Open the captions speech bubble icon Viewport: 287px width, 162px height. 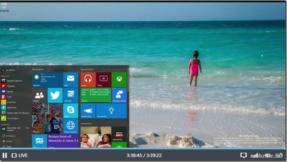pos(244,156)
